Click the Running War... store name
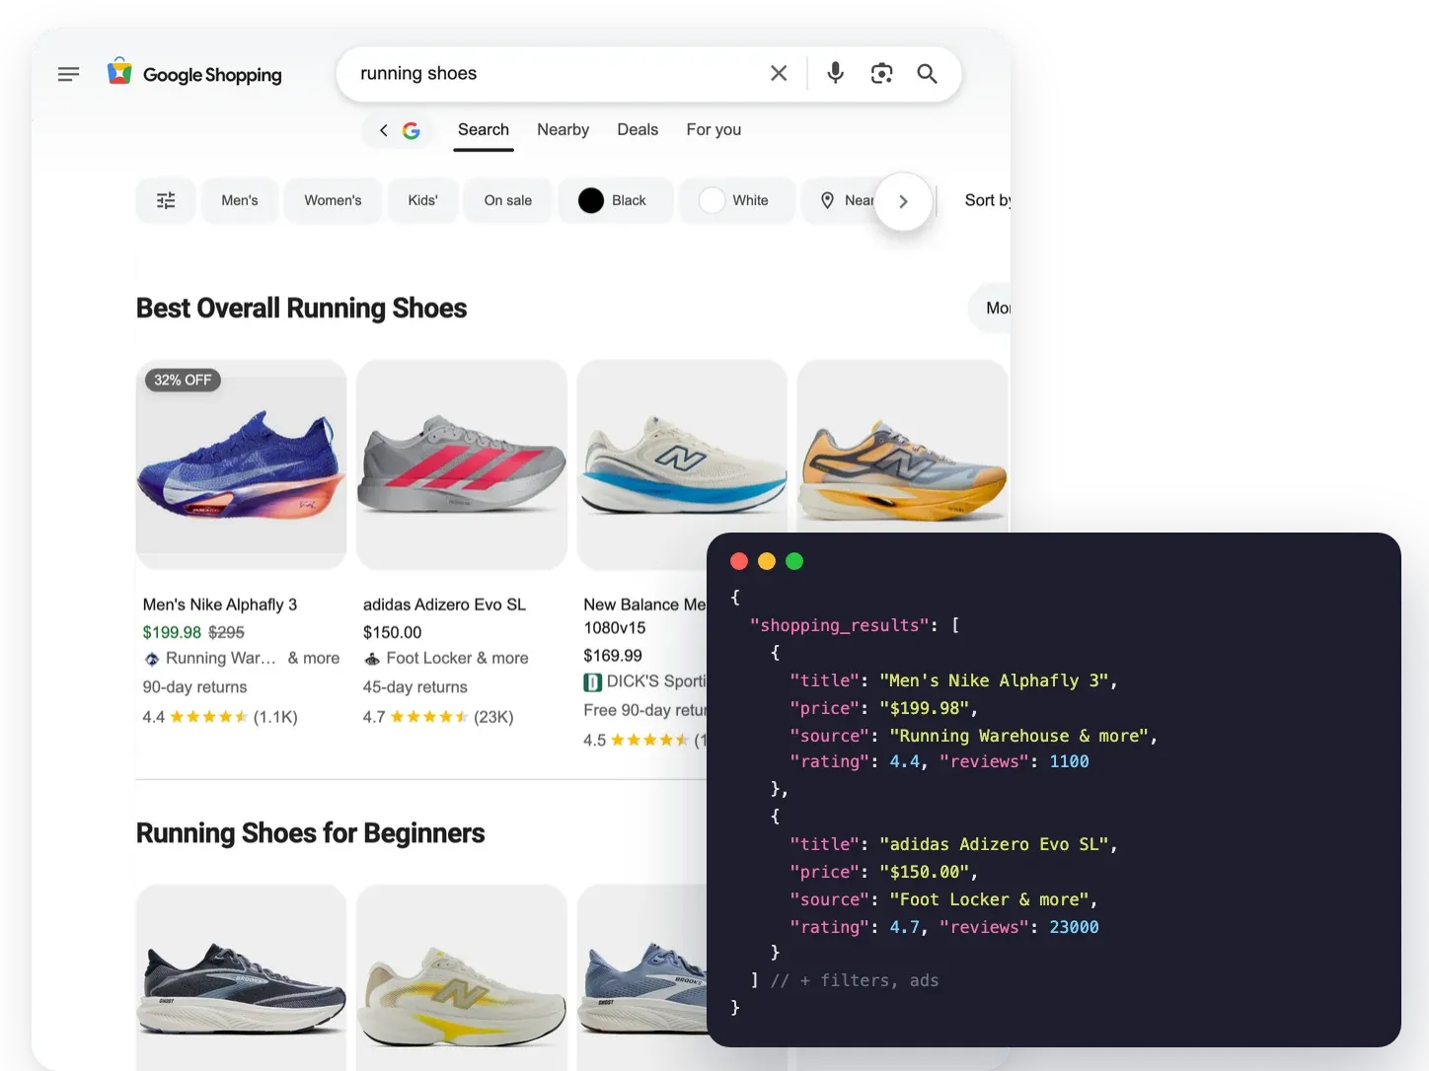Image resolution: width=1429 pixels, height=1071 pixels. point(221,658)
